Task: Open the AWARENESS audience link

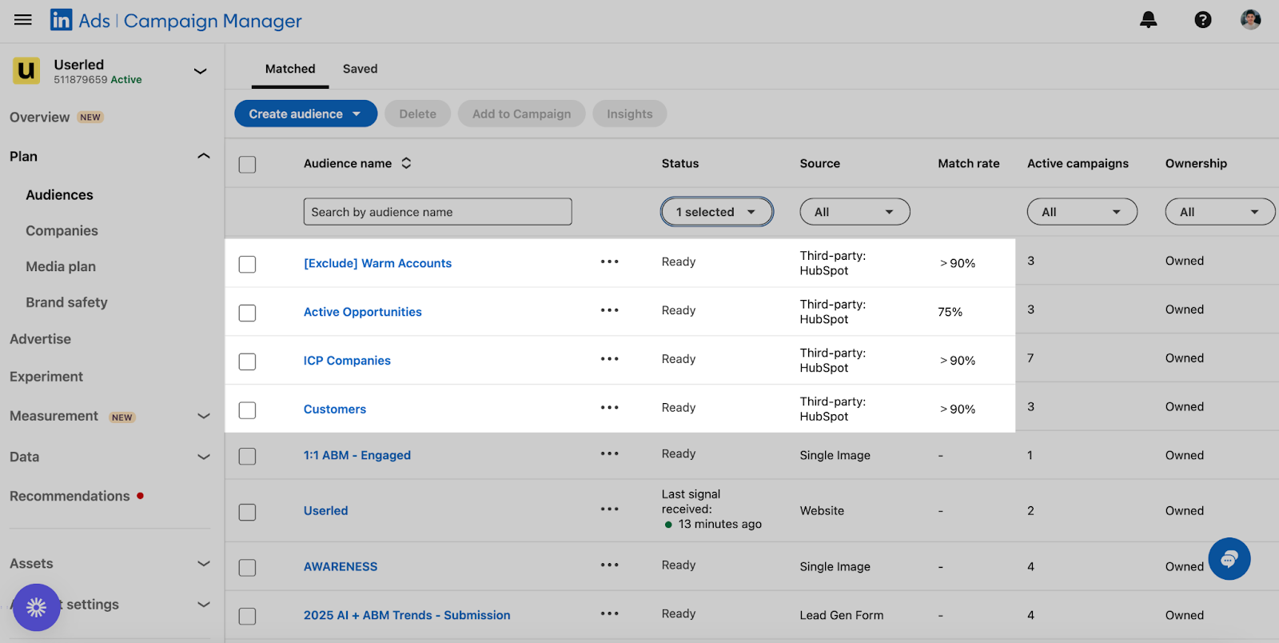Action: coord(341,566)
